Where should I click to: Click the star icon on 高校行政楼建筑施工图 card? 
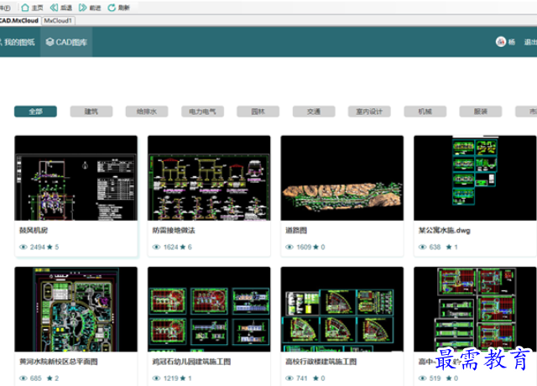tap(315, 378)
